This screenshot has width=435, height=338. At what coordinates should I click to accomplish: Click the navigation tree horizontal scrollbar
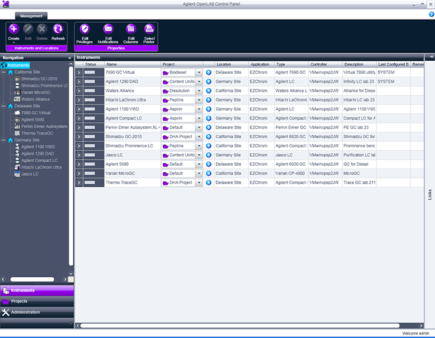click(32, 279)
